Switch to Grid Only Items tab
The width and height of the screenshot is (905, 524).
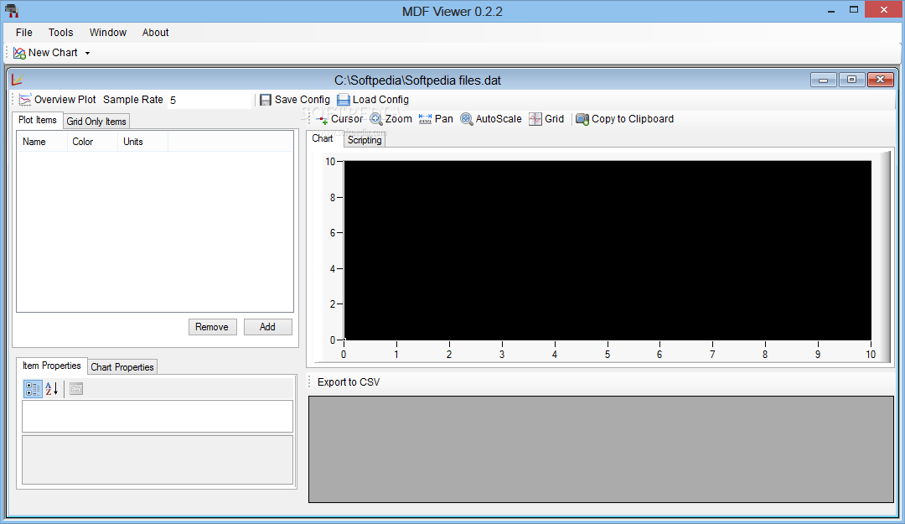96,122
